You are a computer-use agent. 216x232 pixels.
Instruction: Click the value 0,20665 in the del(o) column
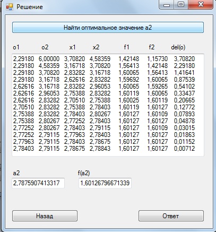pyautogui.click(x=184, y=100)
